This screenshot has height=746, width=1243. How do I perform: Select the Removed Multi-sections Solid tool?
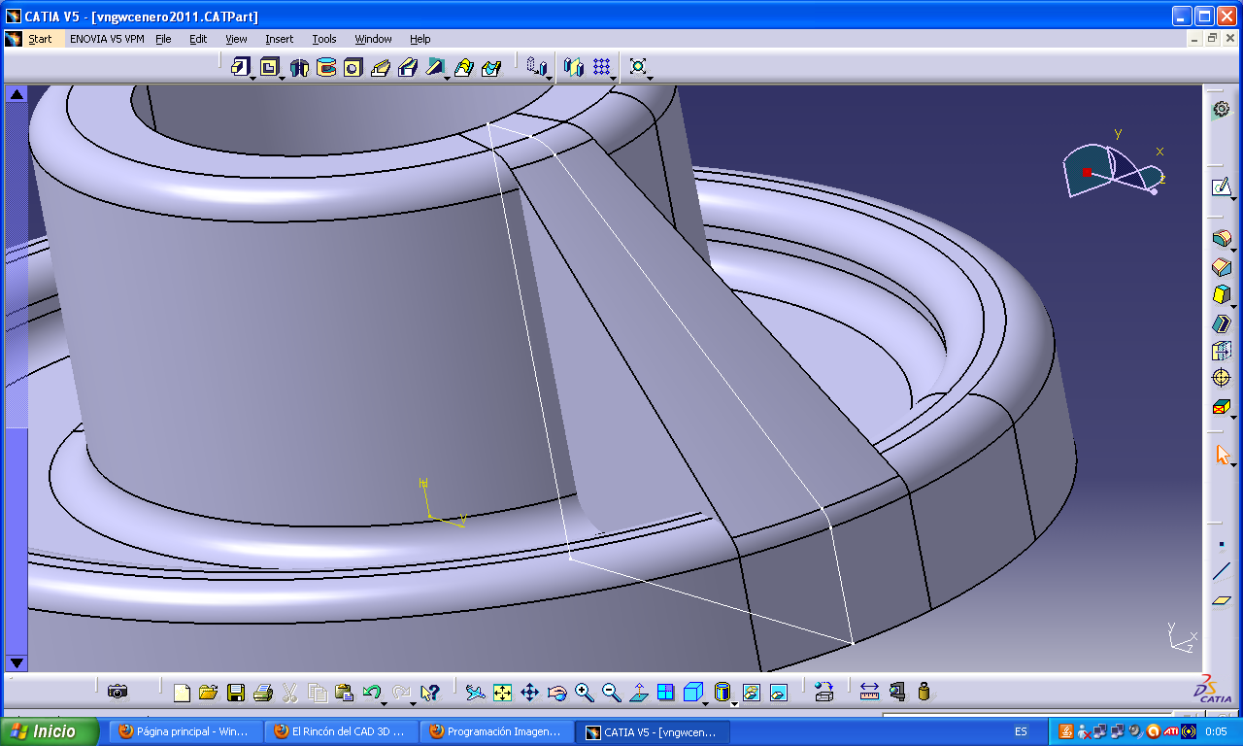tap(491, 67)
